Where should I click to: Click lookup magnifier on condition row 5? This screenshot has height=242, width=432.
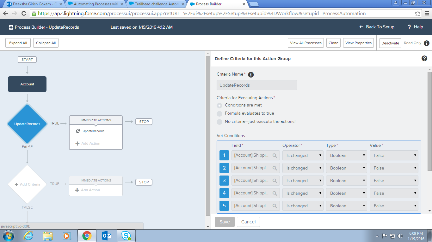[x=275, y=206]
